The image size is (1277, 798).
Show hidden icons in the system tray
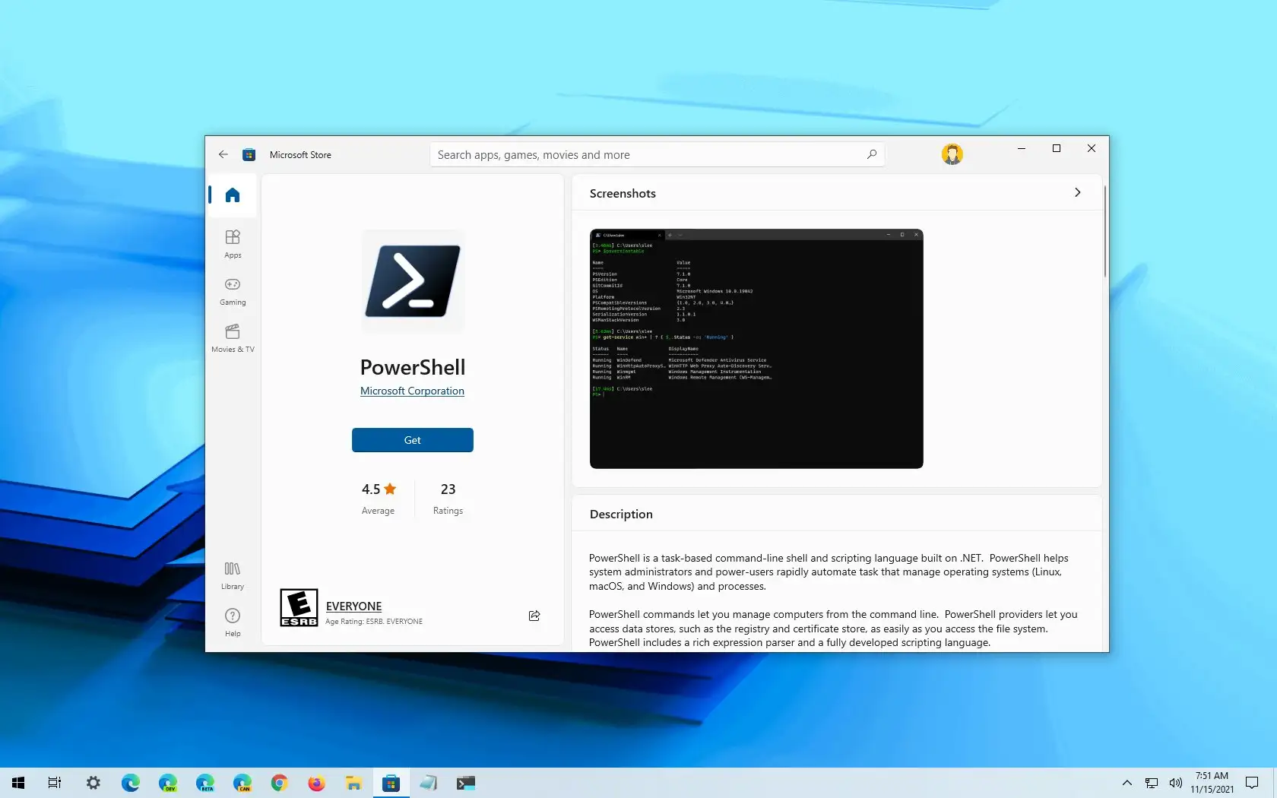pyautogui.click(x=1126, y=783)
